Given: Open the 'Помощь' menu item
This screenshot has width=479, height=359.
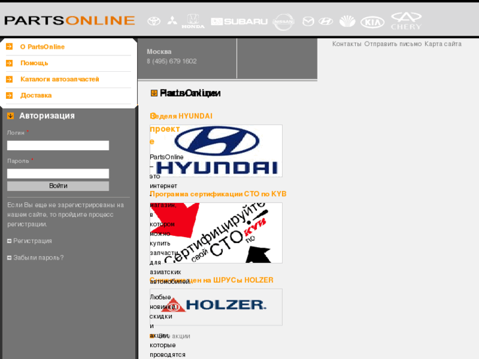Looking at the screenshot, I should tap(34, 63).
